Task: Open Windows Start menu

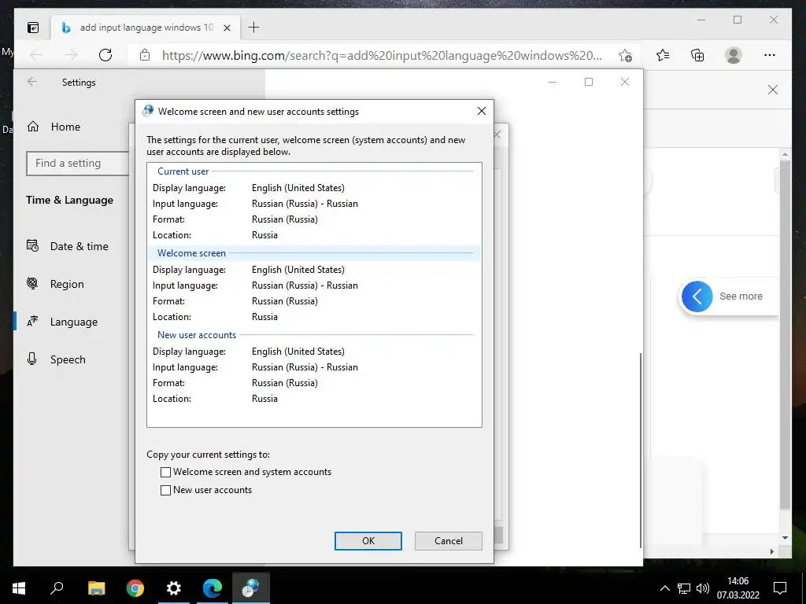Action: (19, 588)
